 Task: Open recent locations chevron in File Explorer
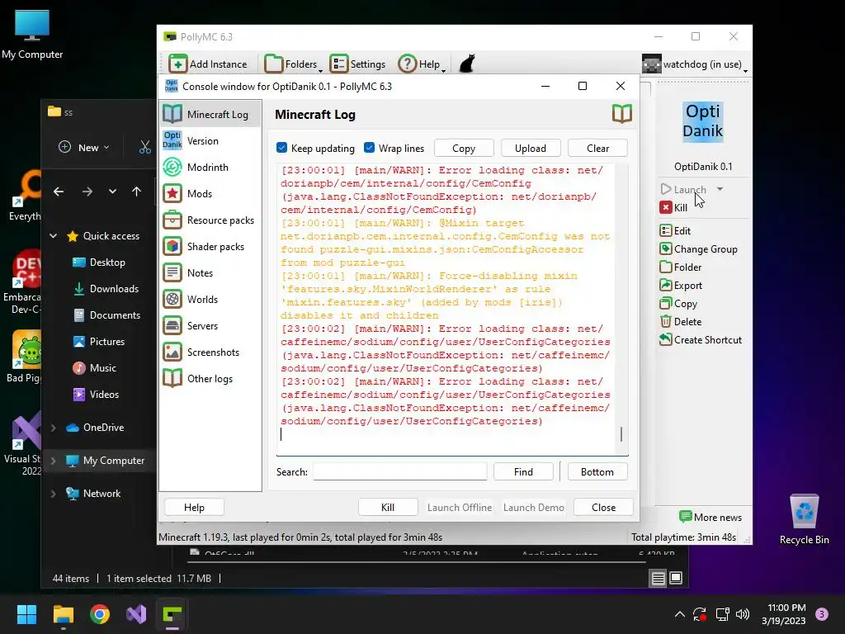tap(112, 192)
